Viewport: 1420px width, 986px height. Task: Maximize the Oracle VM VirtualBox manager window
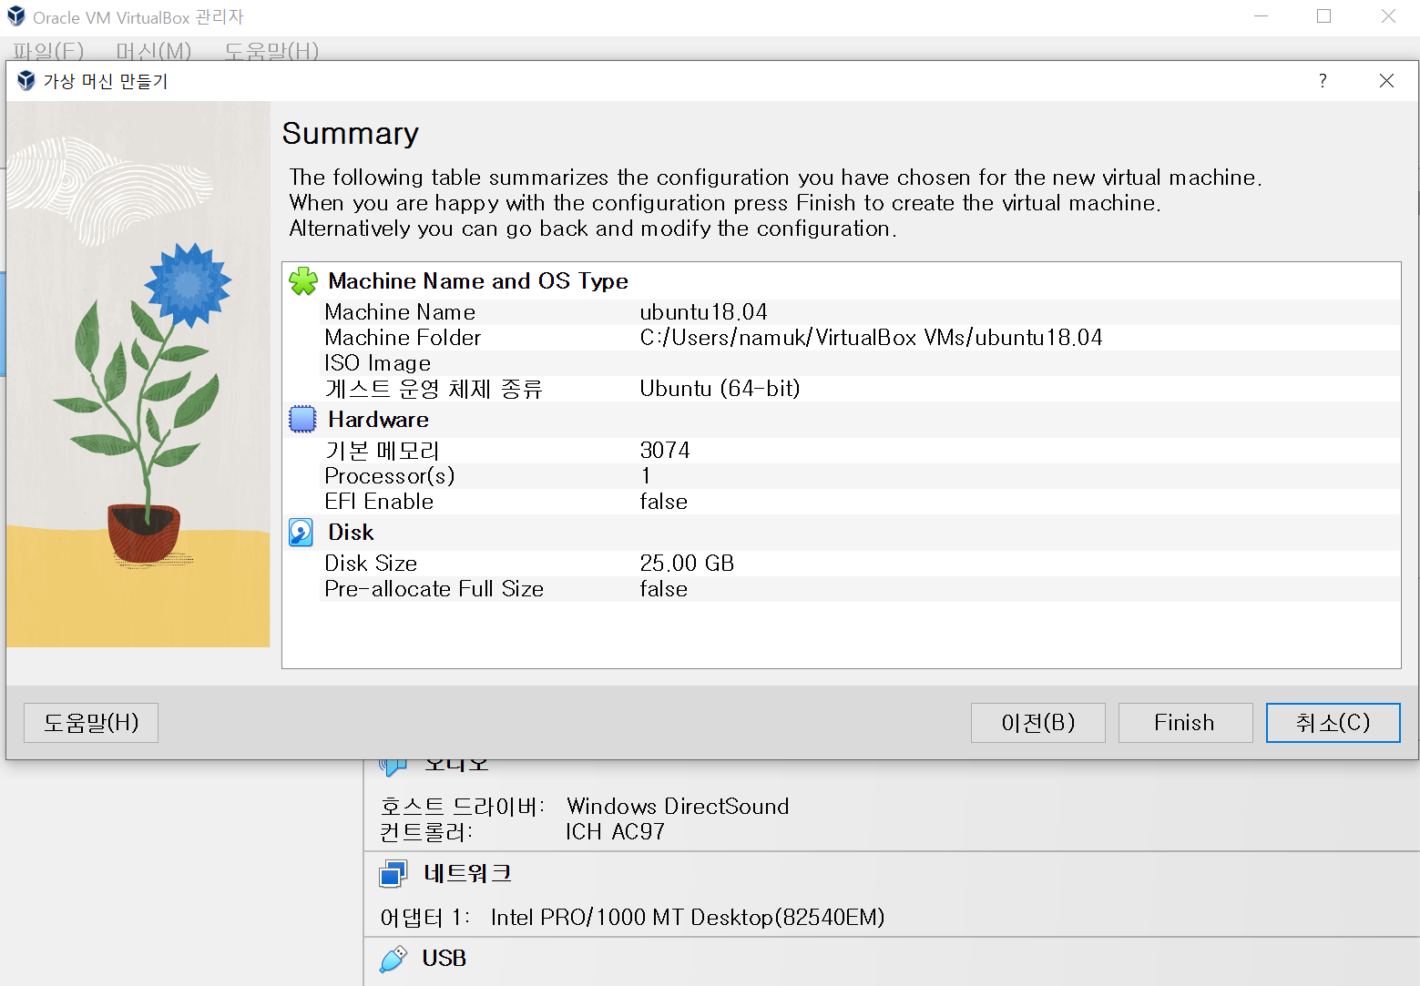(x=1323, y=16)
